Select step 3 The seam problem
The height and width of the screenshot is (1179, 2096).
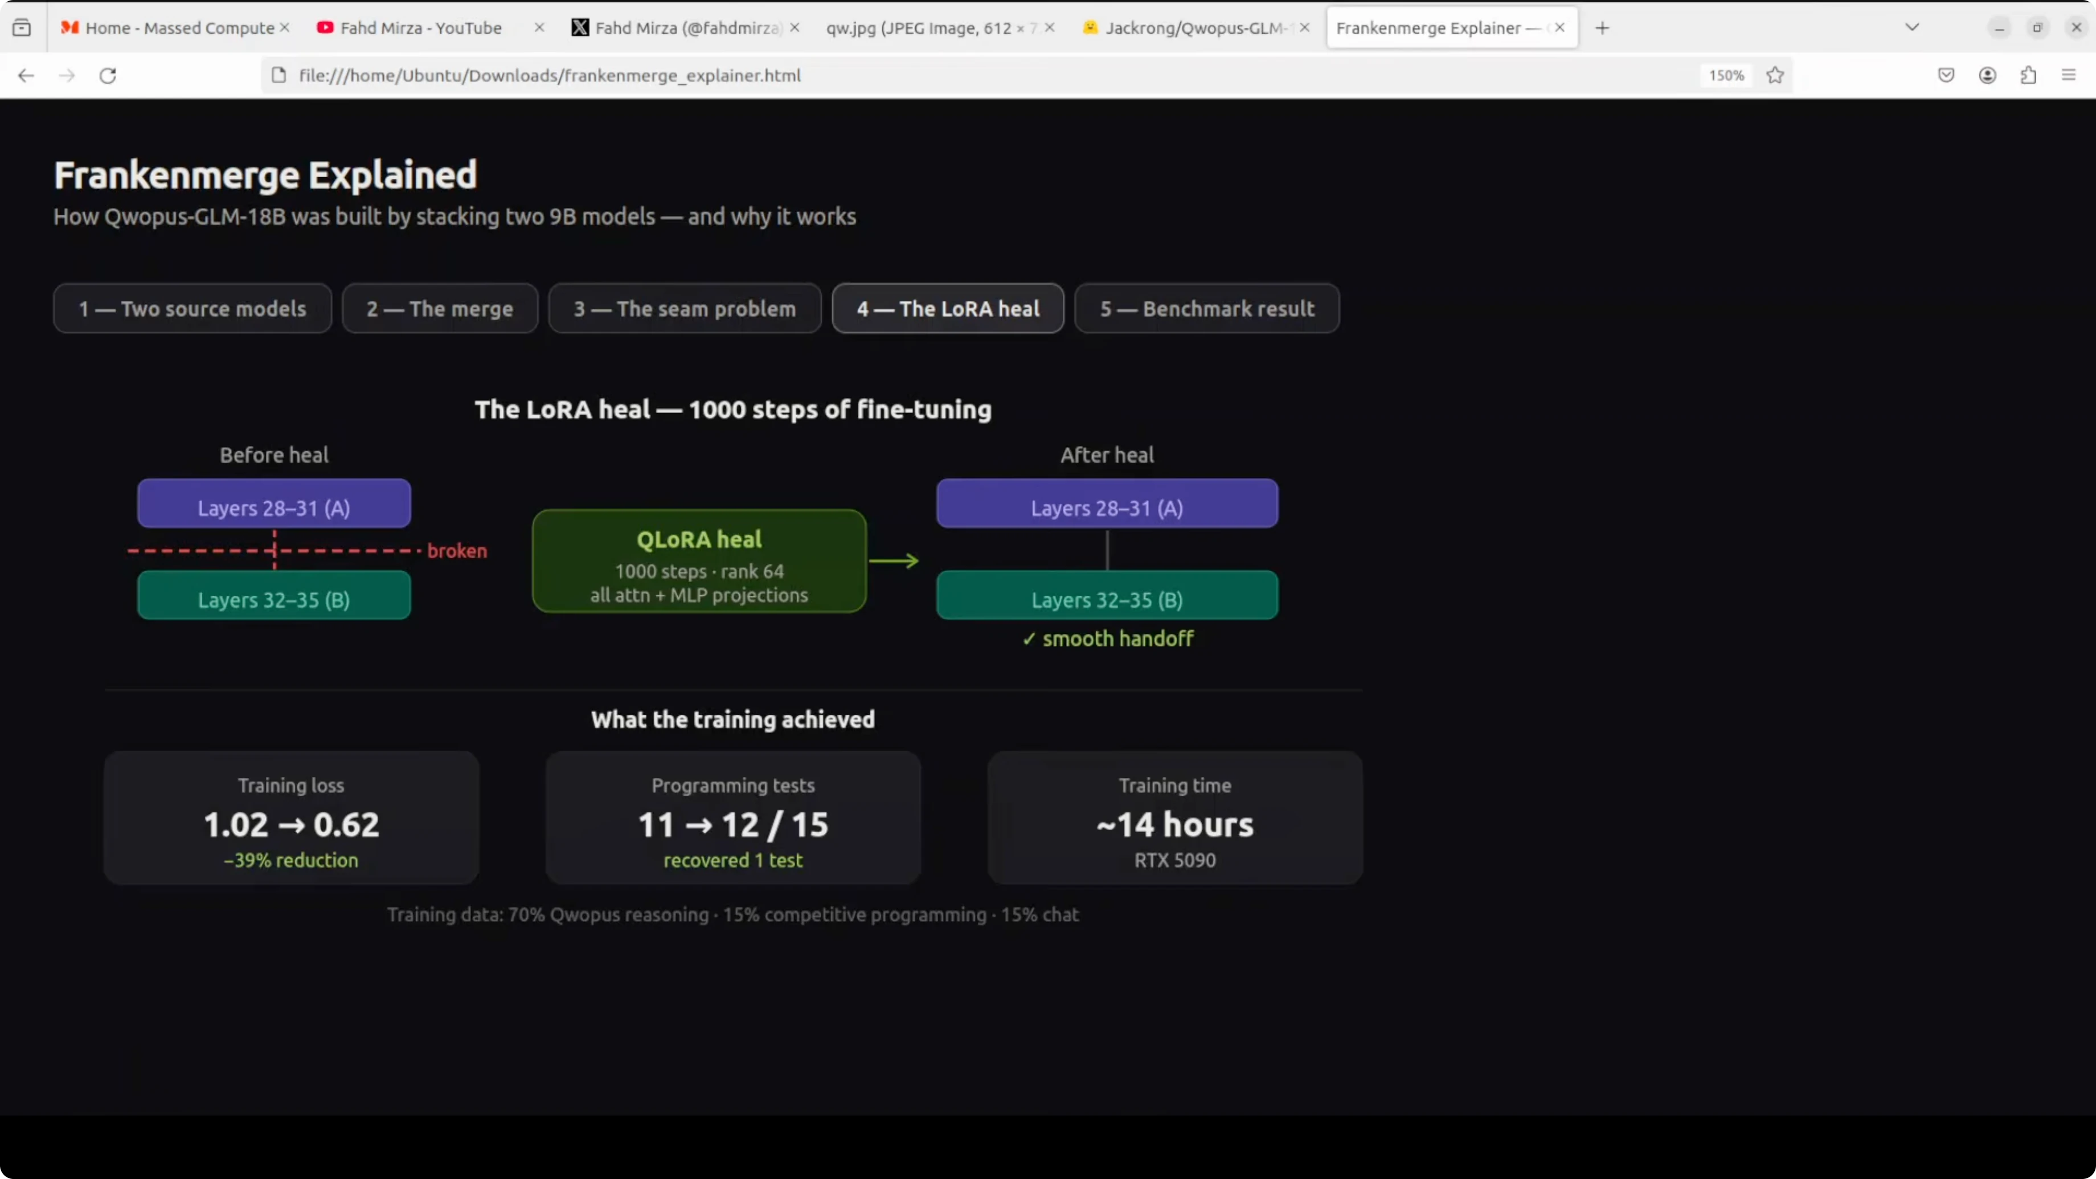[x=684, y=308]
